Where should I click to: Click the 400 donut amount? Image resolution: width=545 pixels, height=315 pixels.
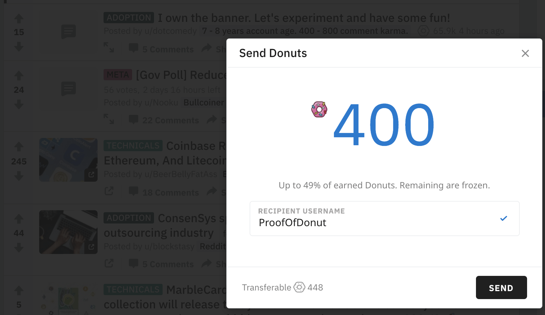tap(384, 125)
